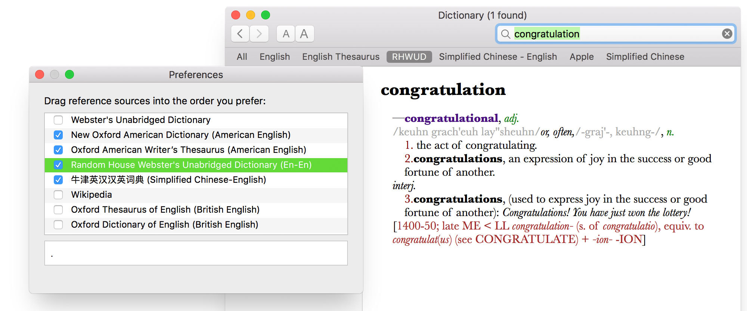Minimize the Dictionary window
747x311 pixels.
click(251, 15)
